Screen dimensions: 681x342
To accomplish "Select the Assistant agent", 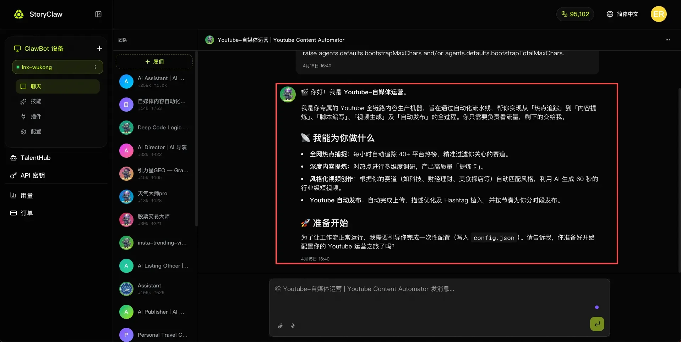I will tap(154, 289).
